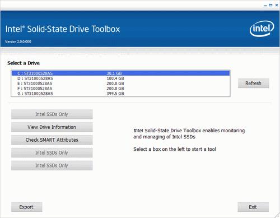Click the Intel Solid-State Drive Toolbox title
The width and height of the screenshot is (280, 218).
(x=63, y=29)
